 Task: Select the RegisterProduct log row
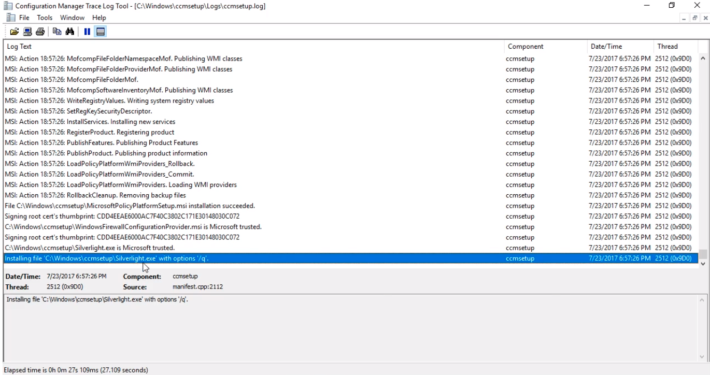click(351, 132)
